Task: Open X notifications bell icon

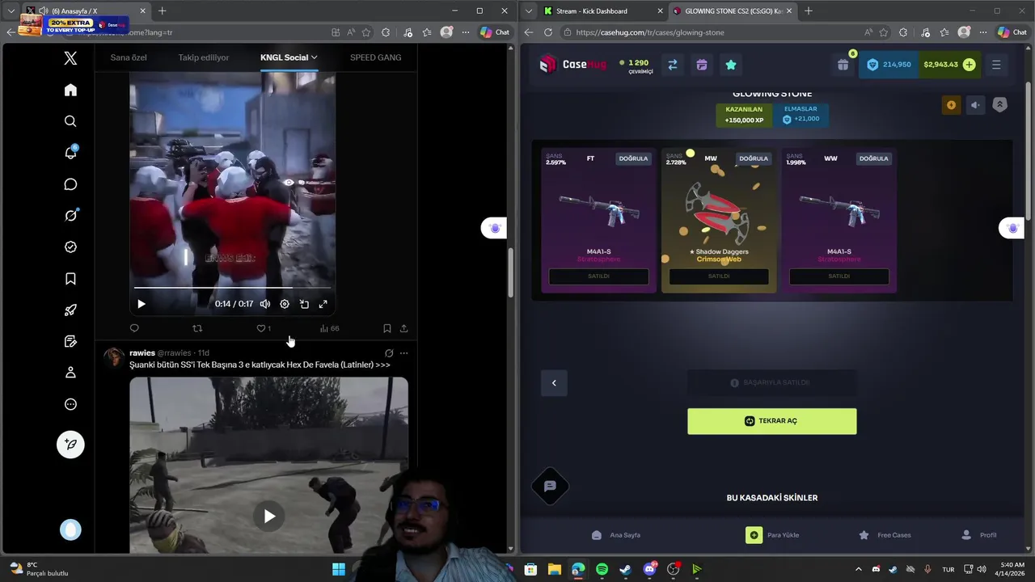Action: click(x=70, y=153)
